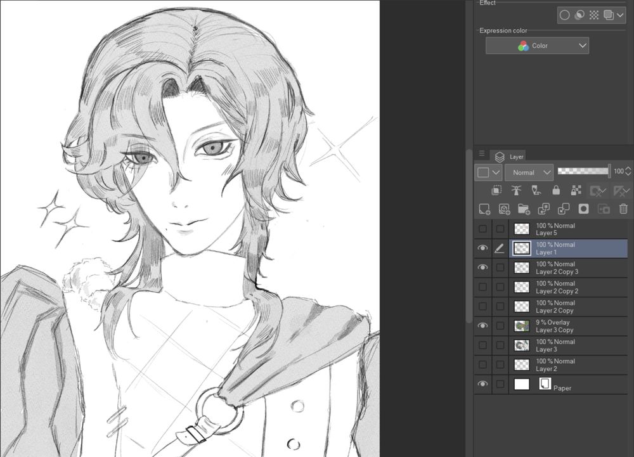The height and width of the screenshot is (457, 634).
Task: Click the Layer 3 Copy thumbnail
Action: [x=522, y=326]
